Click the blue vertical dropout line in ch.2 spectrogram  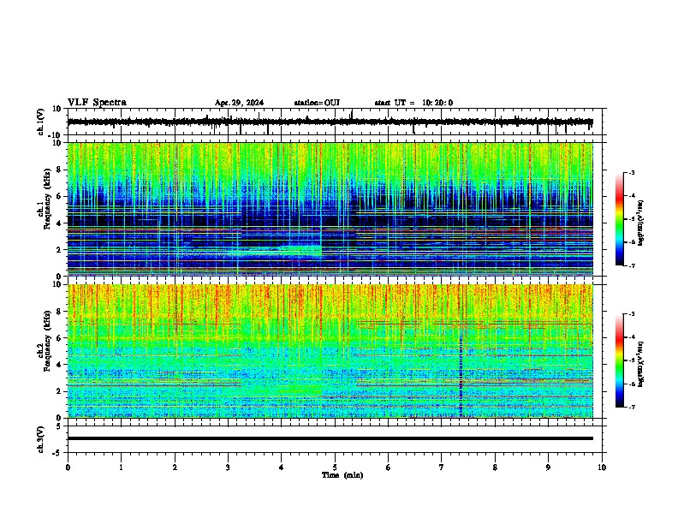coord(461,374)
